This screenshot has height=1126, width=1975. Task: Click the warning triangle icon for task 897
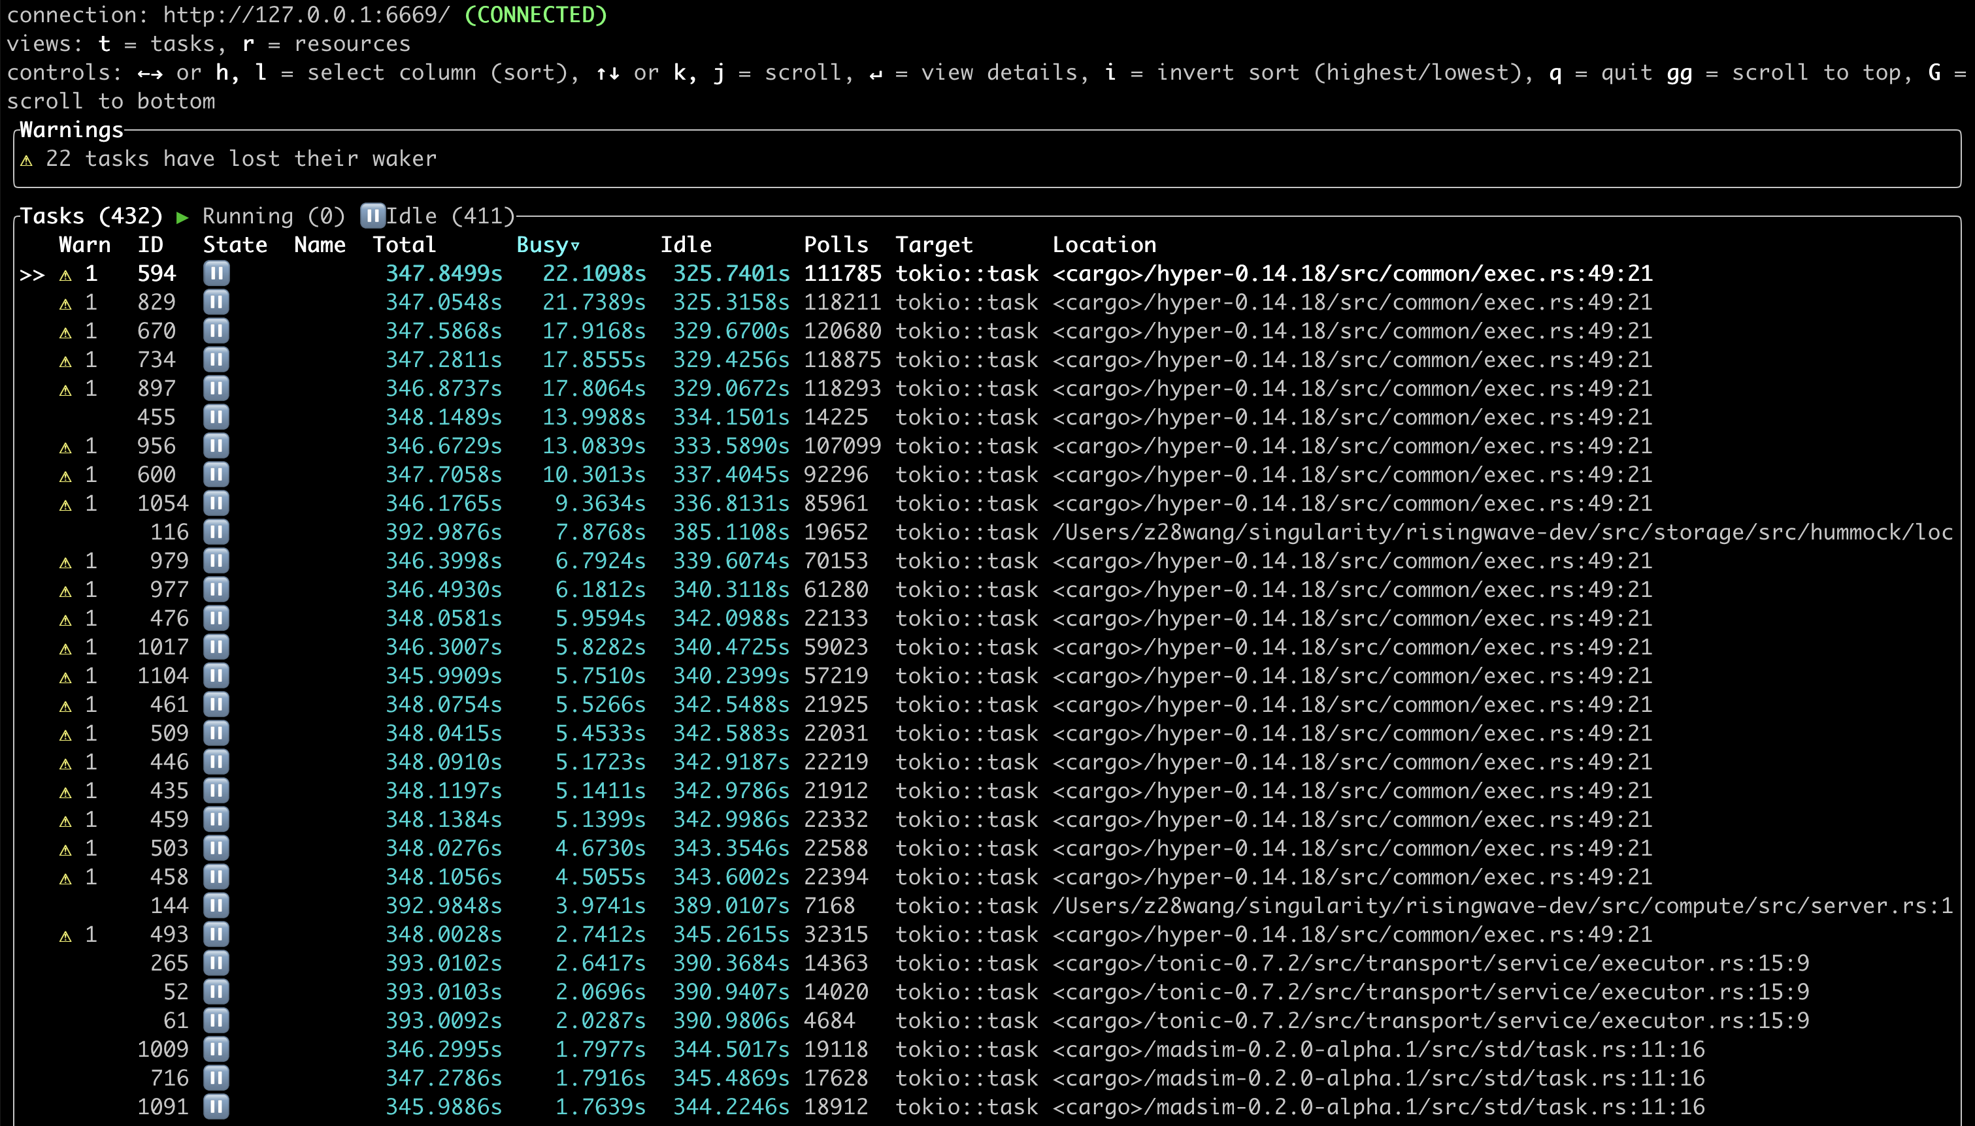coord(66,390)
